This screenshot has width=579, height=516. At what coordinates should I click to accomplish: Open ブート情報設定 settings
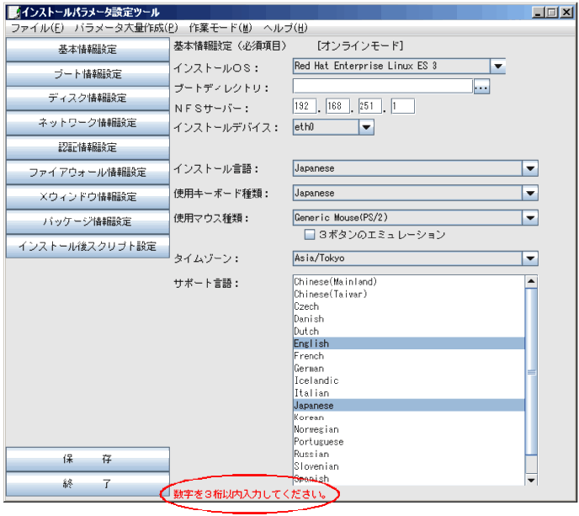tap(88, 74)
